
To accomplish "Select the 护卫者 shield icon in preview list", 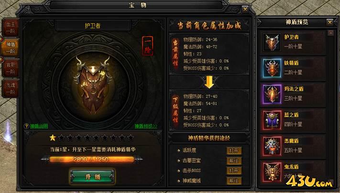I will (272, 42).
